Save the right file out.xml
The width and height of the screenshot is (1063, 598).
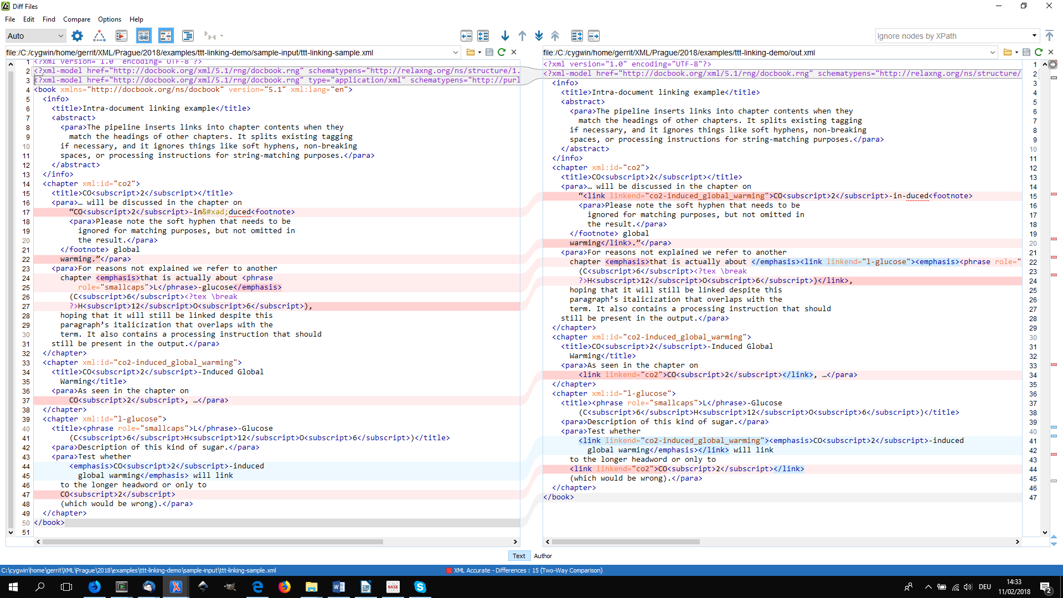(1026, 52)
